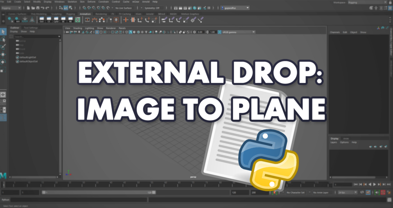
Task: Switch to the Poly Modeling shelf tab
Action: pyautogui.click(x=39, y=14)
